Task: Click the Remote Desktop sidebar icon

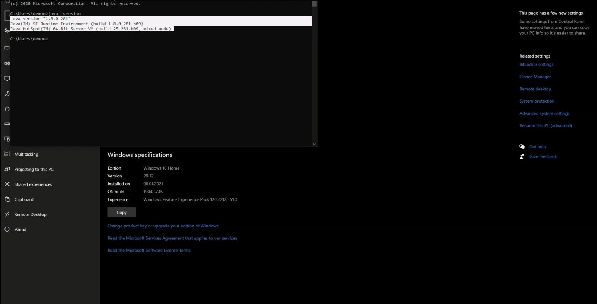Action: (x=7, y=214)
